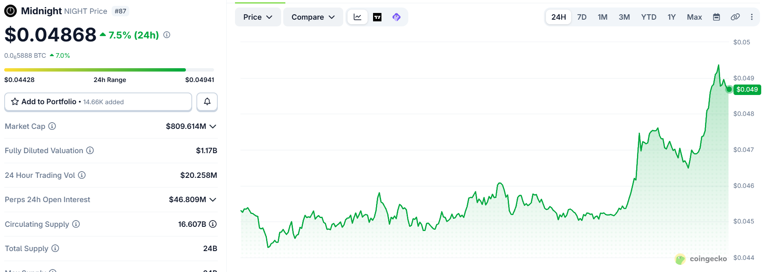Click the $0.05 y-axis label

[742, 42]
